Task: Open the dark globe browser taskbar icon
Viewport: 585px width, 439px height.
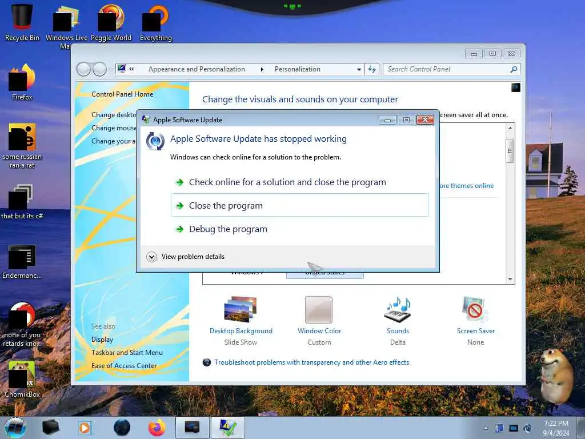Action: (x=122, y=428)
